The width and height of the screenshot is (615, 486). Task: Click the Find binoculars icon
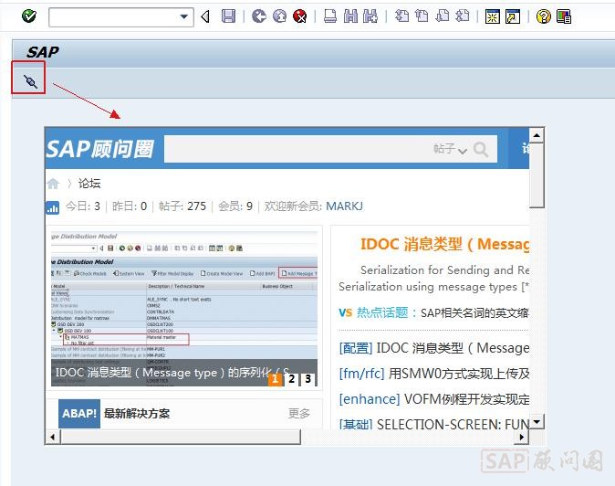pyautogui.click(x=350, y=16)
